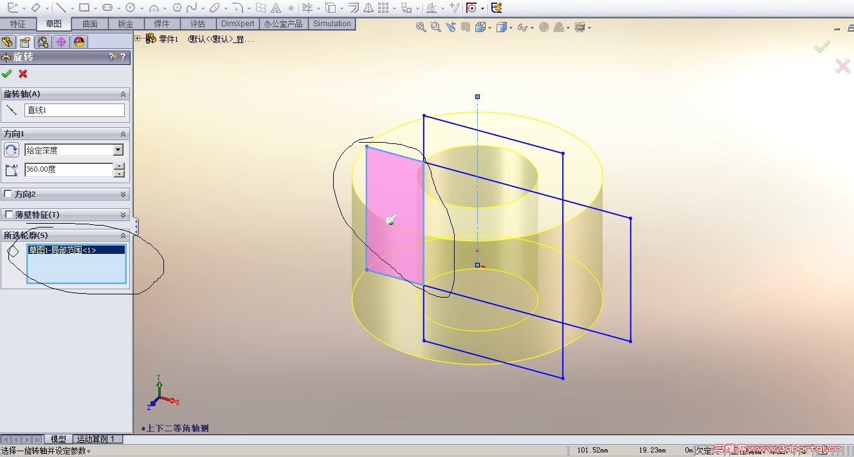Image resolution: width=854 pixels, height=457 pixels.
Task: Switch to the Simulation tab
Action: point(332,24)
